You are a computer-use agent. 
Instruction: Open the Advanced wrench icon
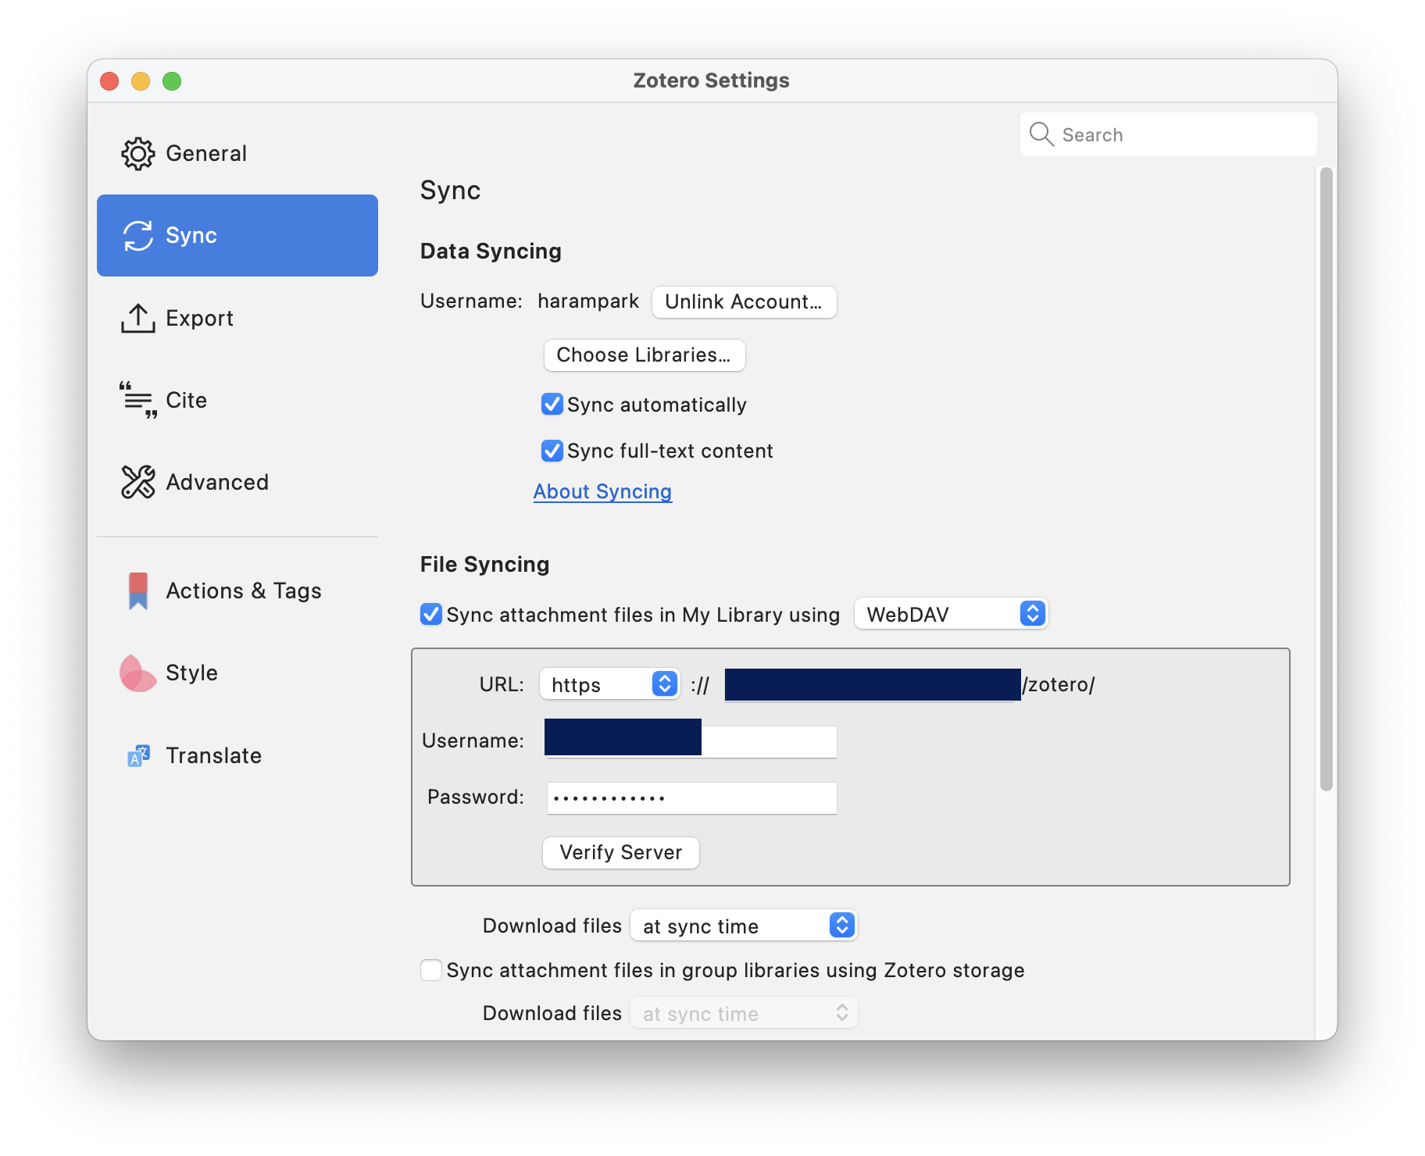click(138, 482)
